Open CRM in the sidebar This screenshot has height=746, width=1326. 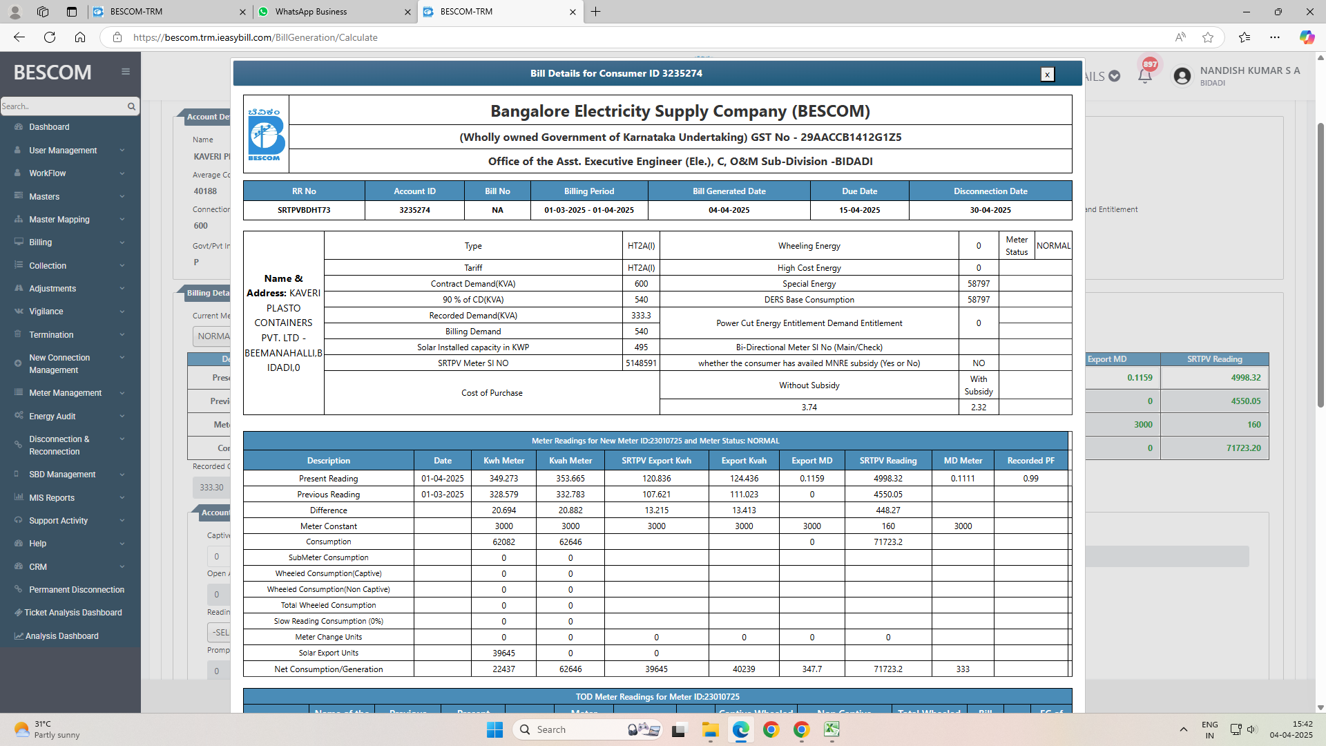69,567
